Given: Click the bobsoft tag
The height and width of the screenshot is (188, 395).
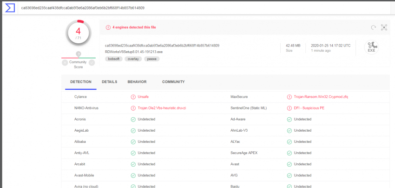Looking at the screenshot, I should tap(113, 59).
